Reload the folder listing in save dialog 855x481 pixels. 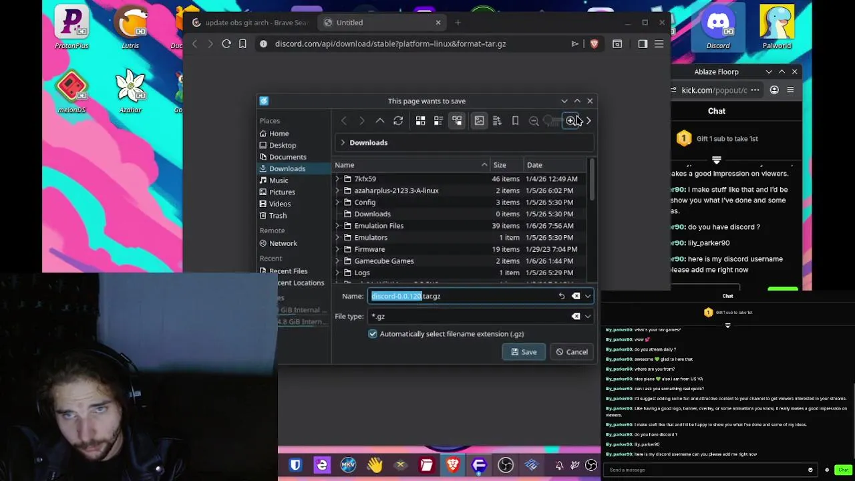pyautogui.click(x=398, y=121)
